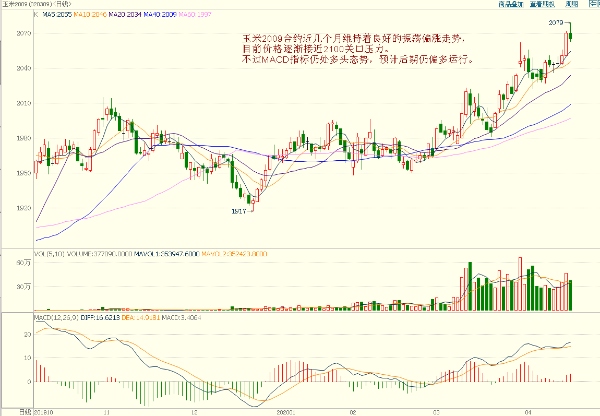The height and width of the screenshot is (416, 600).
Task: Click the MACD(12,26,9) indicator name
Action: click(x=56, y=317)
